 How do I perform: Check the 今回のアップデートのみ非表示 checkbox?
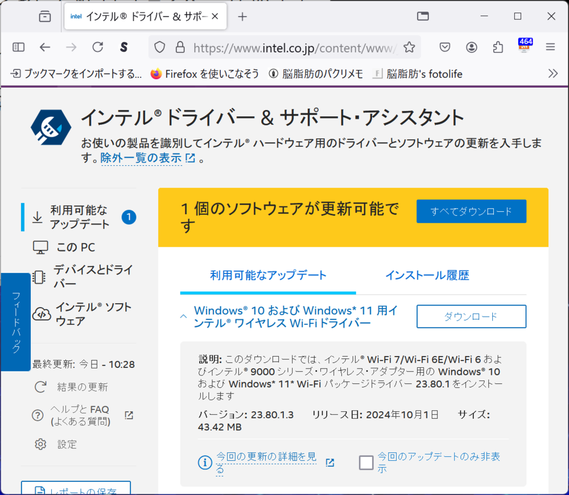tap(366, 463)
